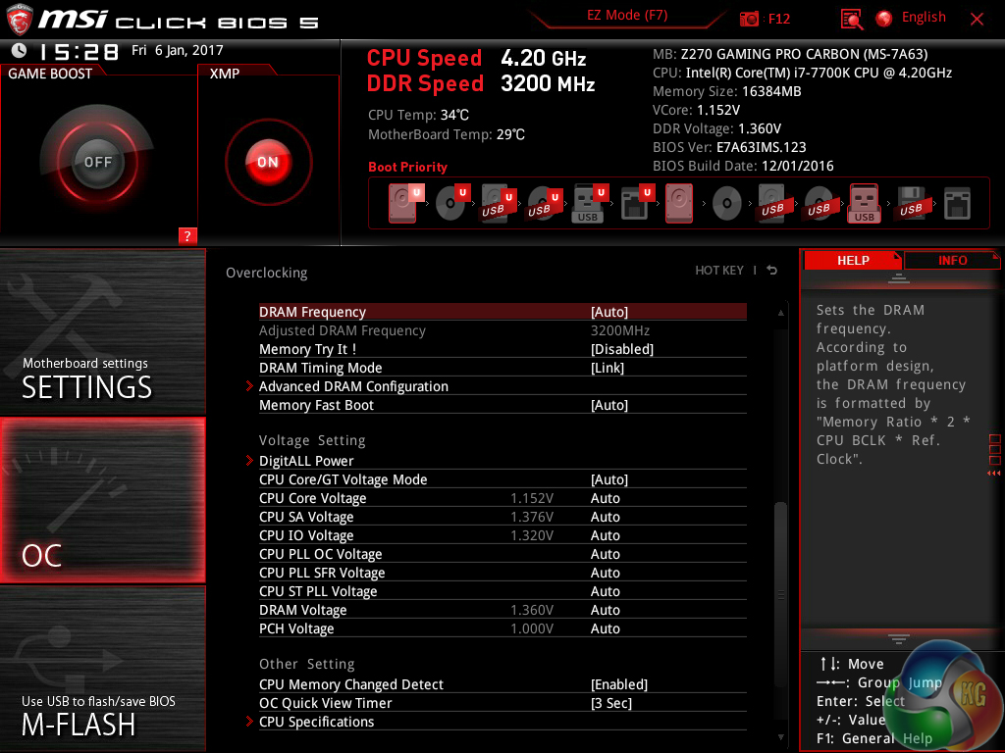Screen dimensions: 1005x753
Task: Click the CPU PLL SFR Voltage Auto field
Action: click(605, 573)
